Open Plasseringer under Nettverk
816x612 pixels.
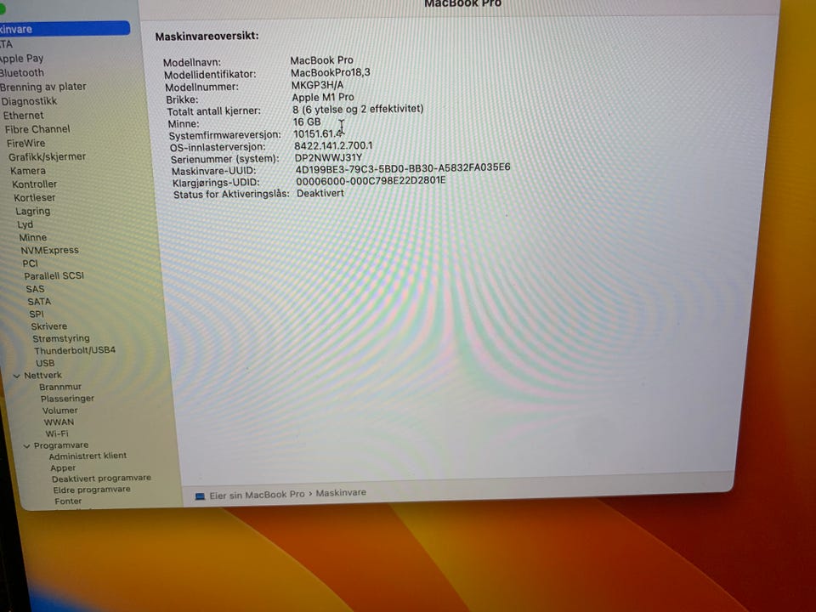(68, 399)
